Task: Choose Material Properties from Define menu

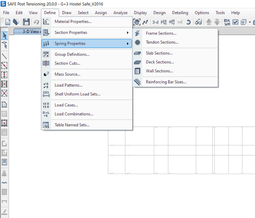Action: [87, 22]
